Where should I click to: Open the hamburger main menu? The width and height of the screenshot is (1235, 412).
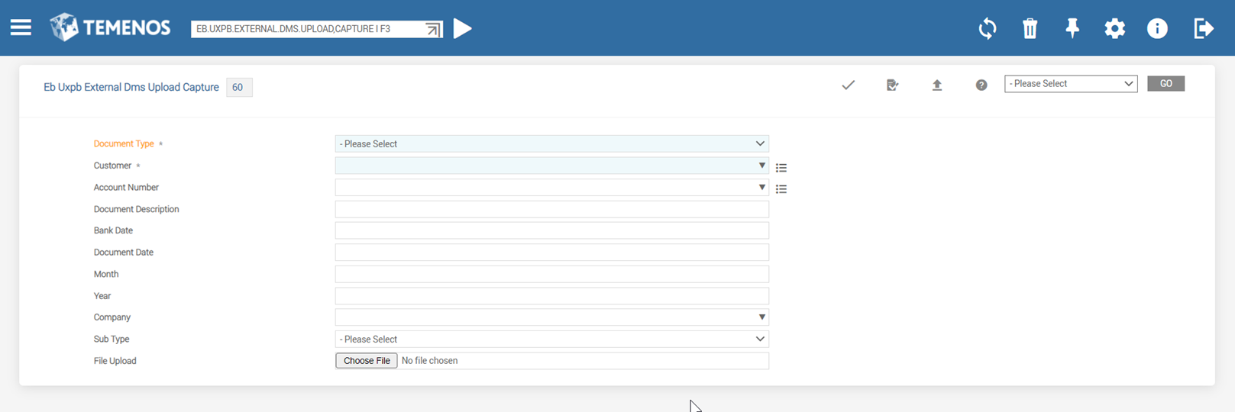21,28
